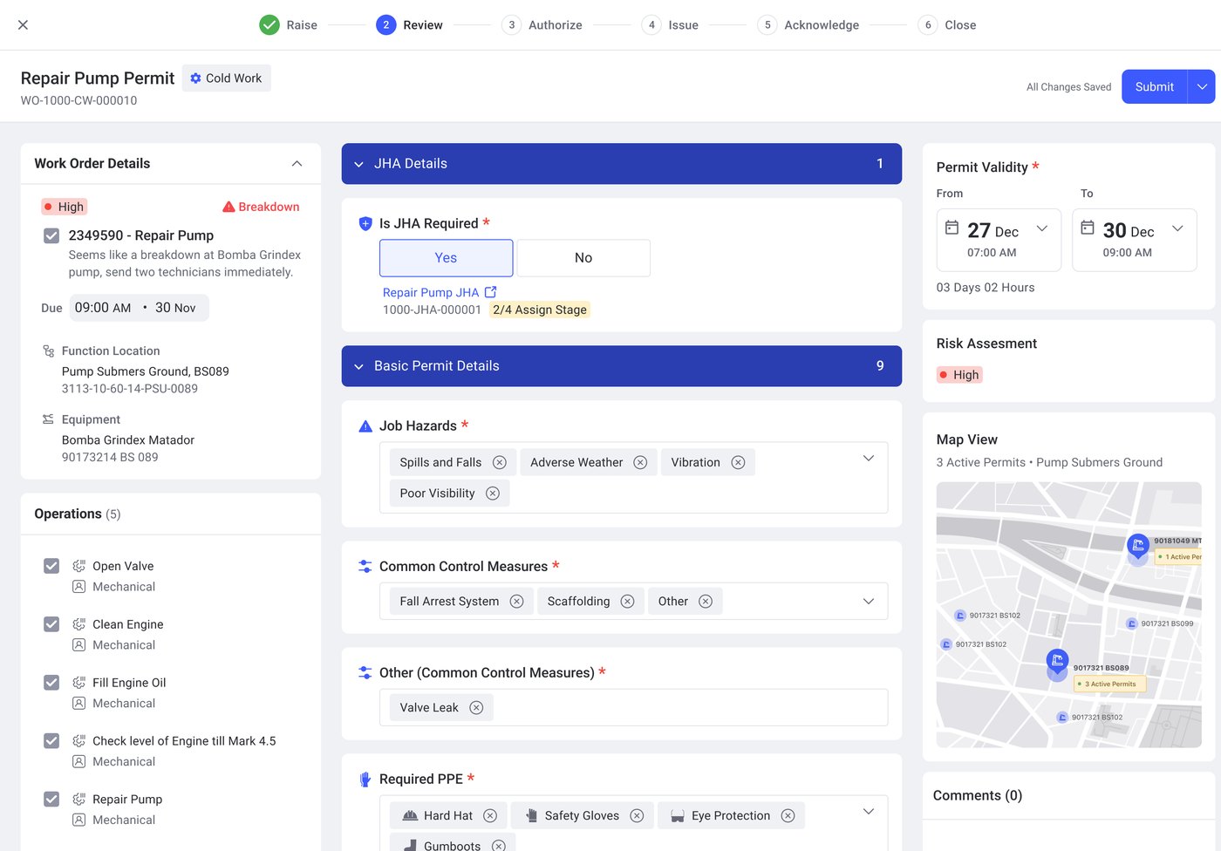
Task: Open the Job Hazards dropdown
Action: (868, 459)
